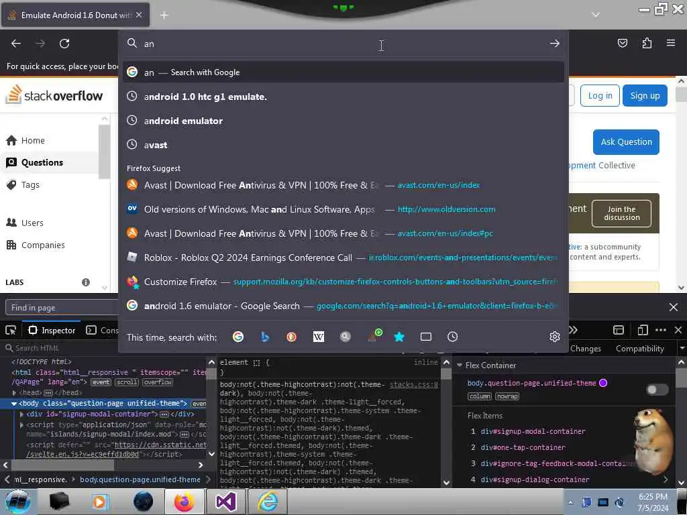
Task: Collapse the Flex Container section
Action: pos(460,365)
